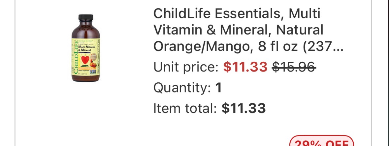The width and height of the screenshot is (389, 146).
Task: Click the vertical ChildLife brand text on the bottle
Action: (x=75, y=57)
